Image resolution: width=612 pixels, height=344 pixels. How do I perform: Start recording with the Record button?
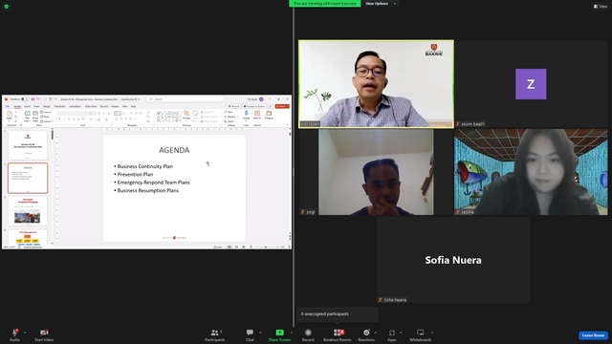(x=308, y=334)
